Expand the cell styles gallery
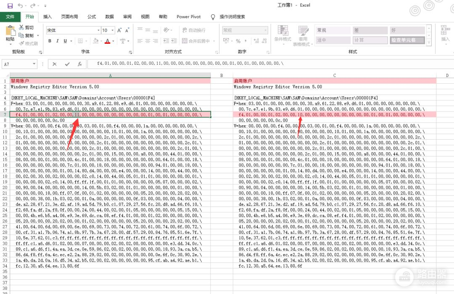454x294 pixels. 429,43
